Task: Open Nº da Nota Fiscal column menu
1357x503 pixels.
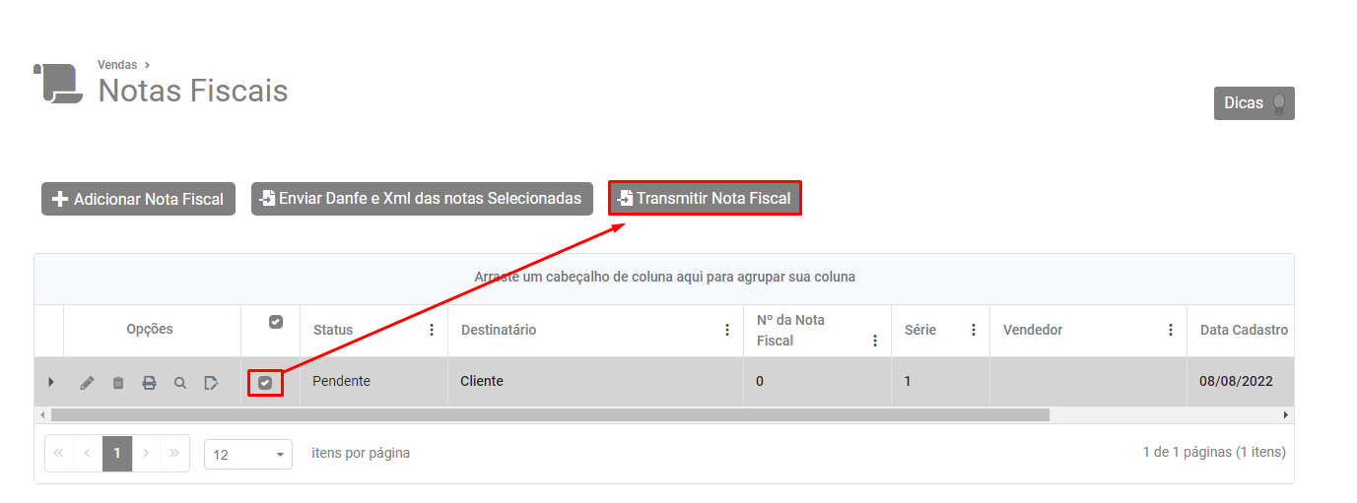Action: click(874, 341)
